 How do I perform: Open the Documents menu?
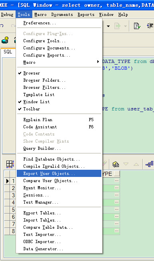(62, 15)
